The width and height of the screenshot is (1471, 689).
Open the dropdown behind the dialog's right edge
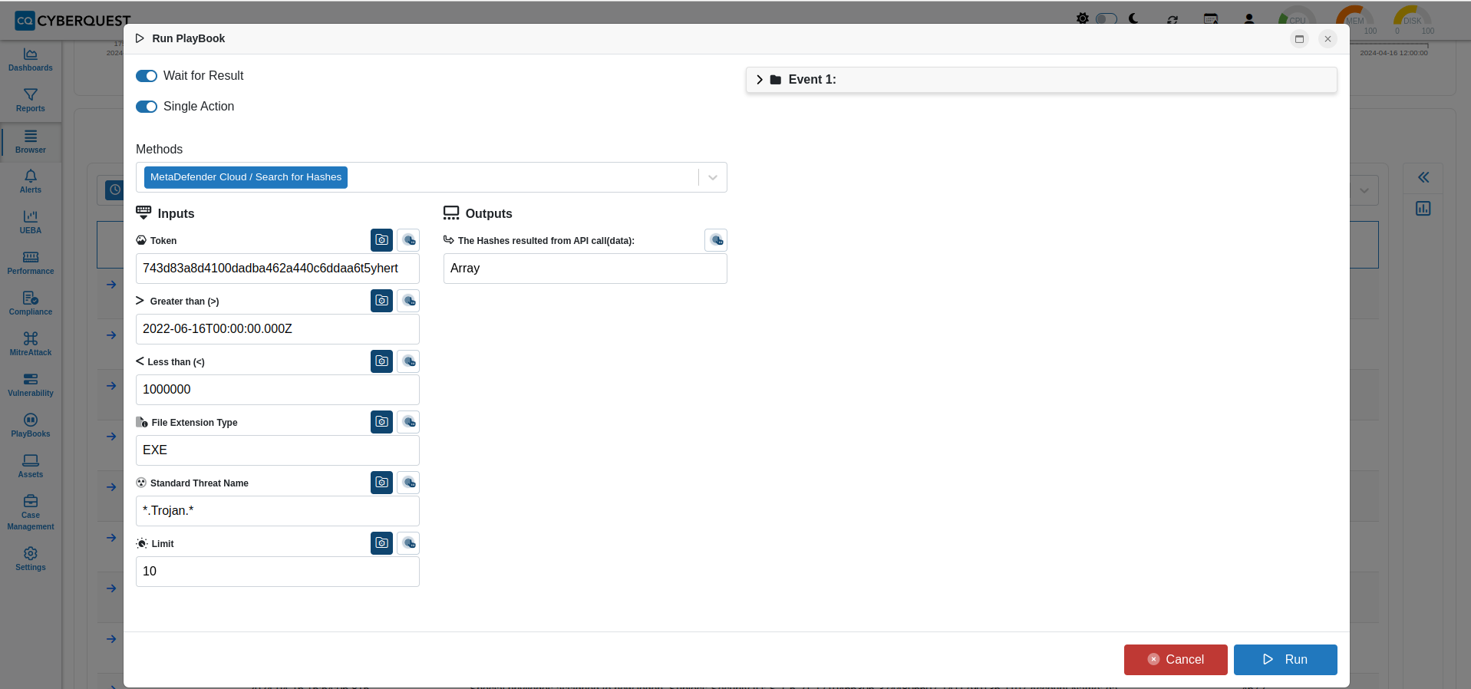1364,190
